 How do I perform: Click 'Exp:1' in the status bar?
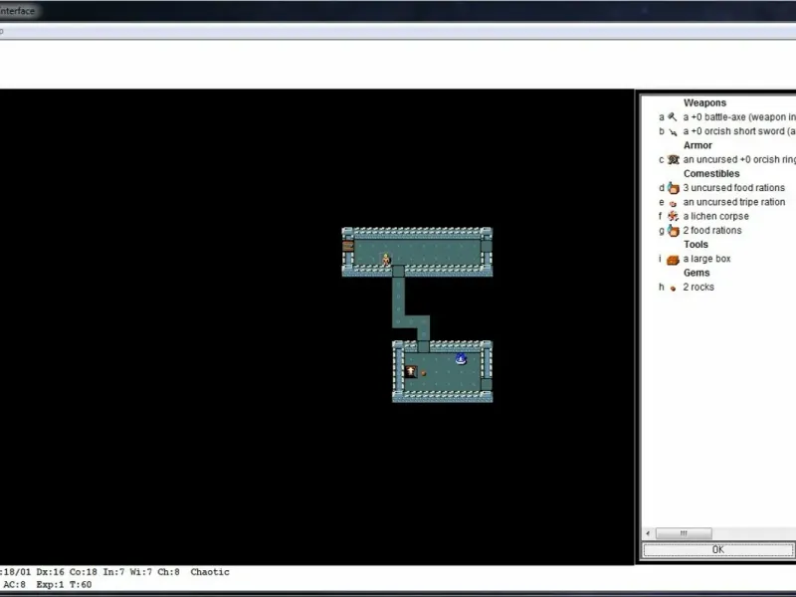point(50,585)
